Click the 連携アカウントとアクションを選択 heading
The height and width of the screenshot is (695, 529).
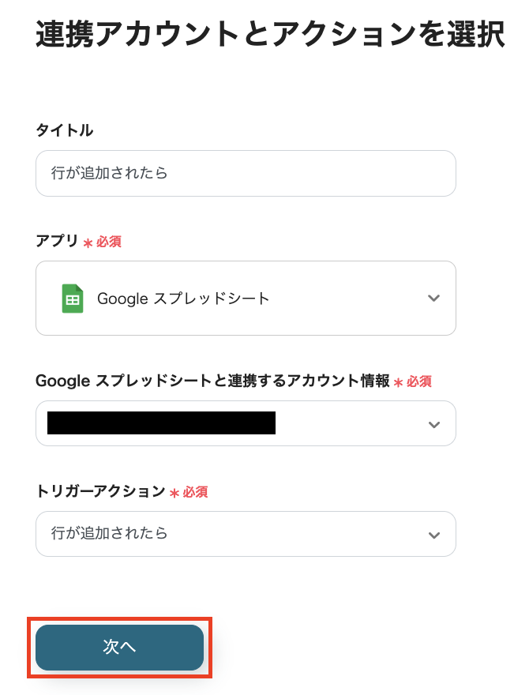(x=264, y=33)
